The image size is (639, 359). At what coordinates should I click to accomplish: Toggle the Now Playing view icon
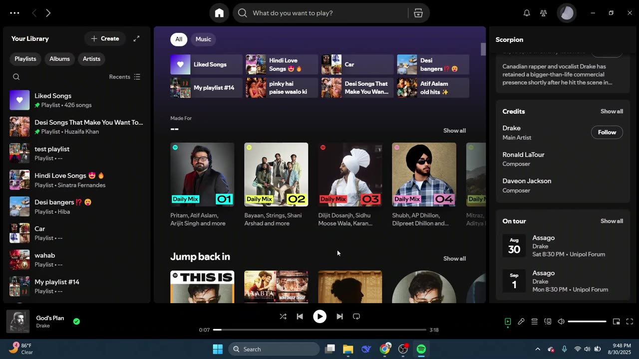508,322
